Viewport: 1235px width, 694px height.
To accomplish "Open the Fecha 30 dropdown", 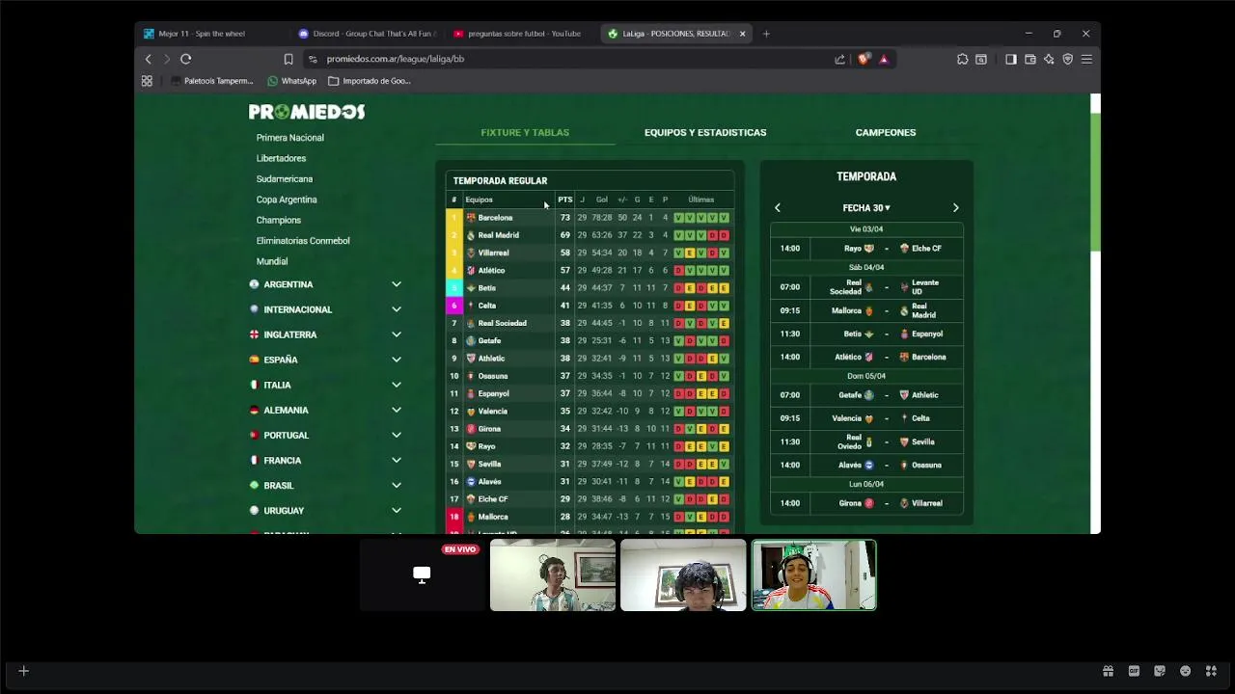I will coord(866,208).
